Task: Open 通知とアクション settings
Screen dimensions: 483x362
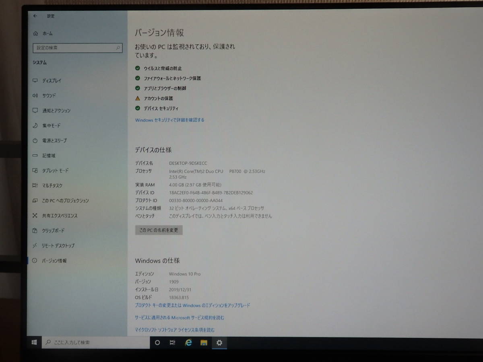Action: point(52,111)
